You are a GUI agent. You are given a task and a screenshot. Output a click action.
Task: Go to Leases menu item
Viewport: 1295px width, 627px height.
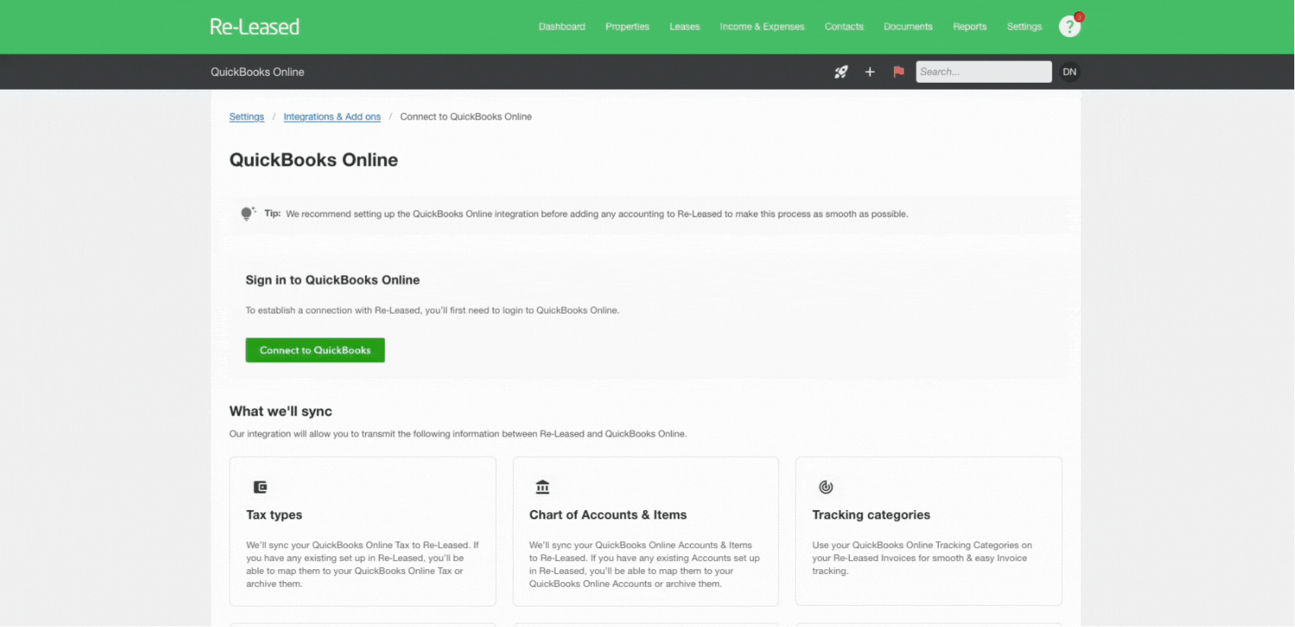[x=684, y=27]
